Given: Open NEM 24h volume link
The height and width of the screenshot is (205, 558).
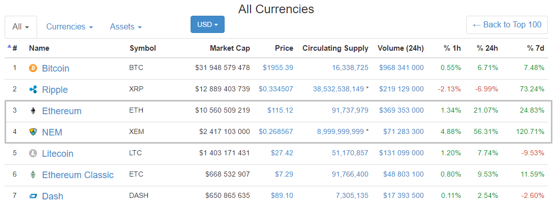Looking at the screenshot, I should click(x=404, y=131).
